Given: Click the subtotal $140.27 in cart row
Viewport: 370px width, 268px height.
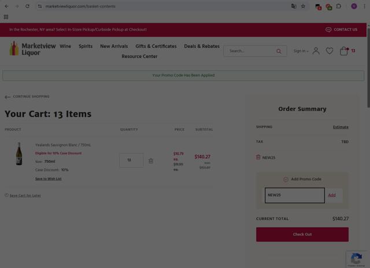Looking at the screenshot, I should (x=202, y=157).
